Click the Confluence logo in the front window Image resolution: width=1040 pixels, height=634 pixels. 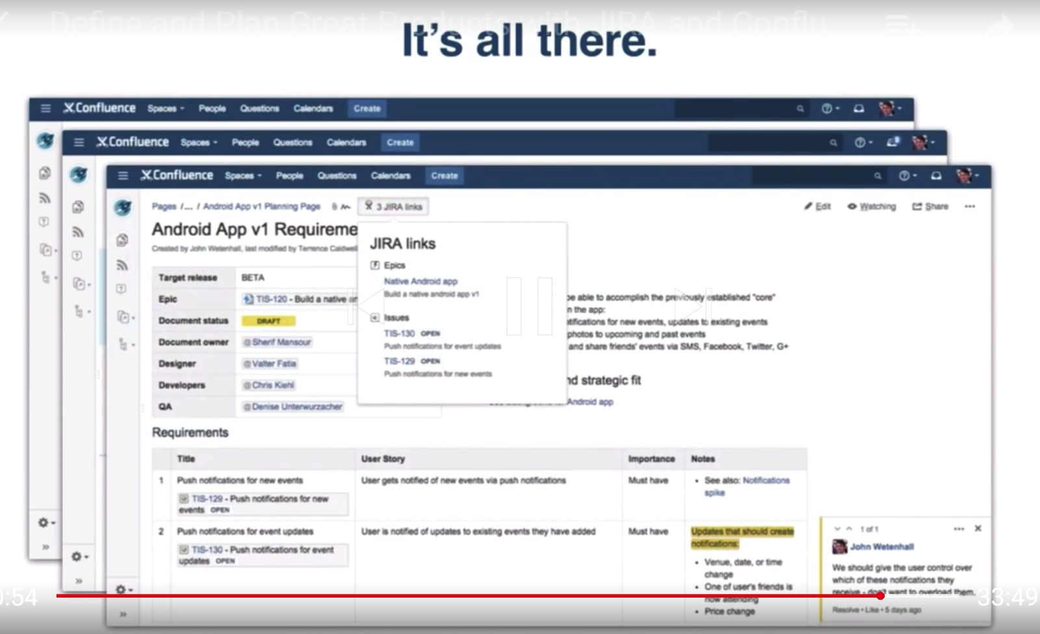[177, 176]
